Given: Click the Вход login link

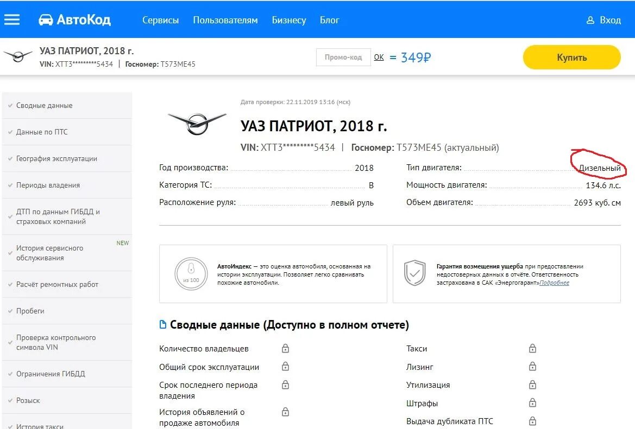Looking at the screenshot, I should point(611,20).
